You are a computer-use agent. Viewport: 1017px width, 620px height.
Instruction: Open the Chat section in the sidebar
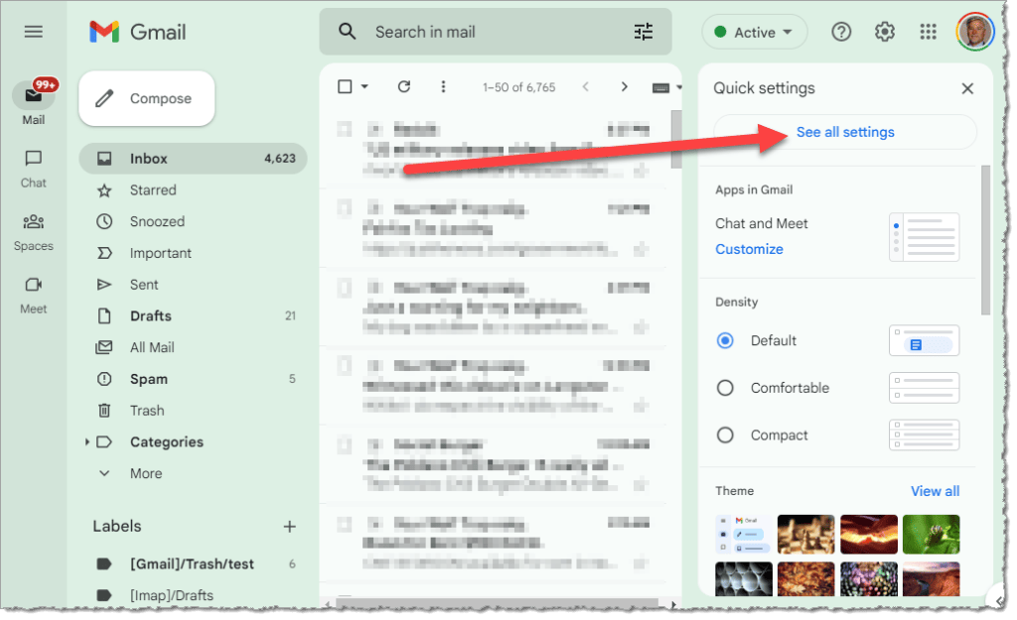(34, 168)
